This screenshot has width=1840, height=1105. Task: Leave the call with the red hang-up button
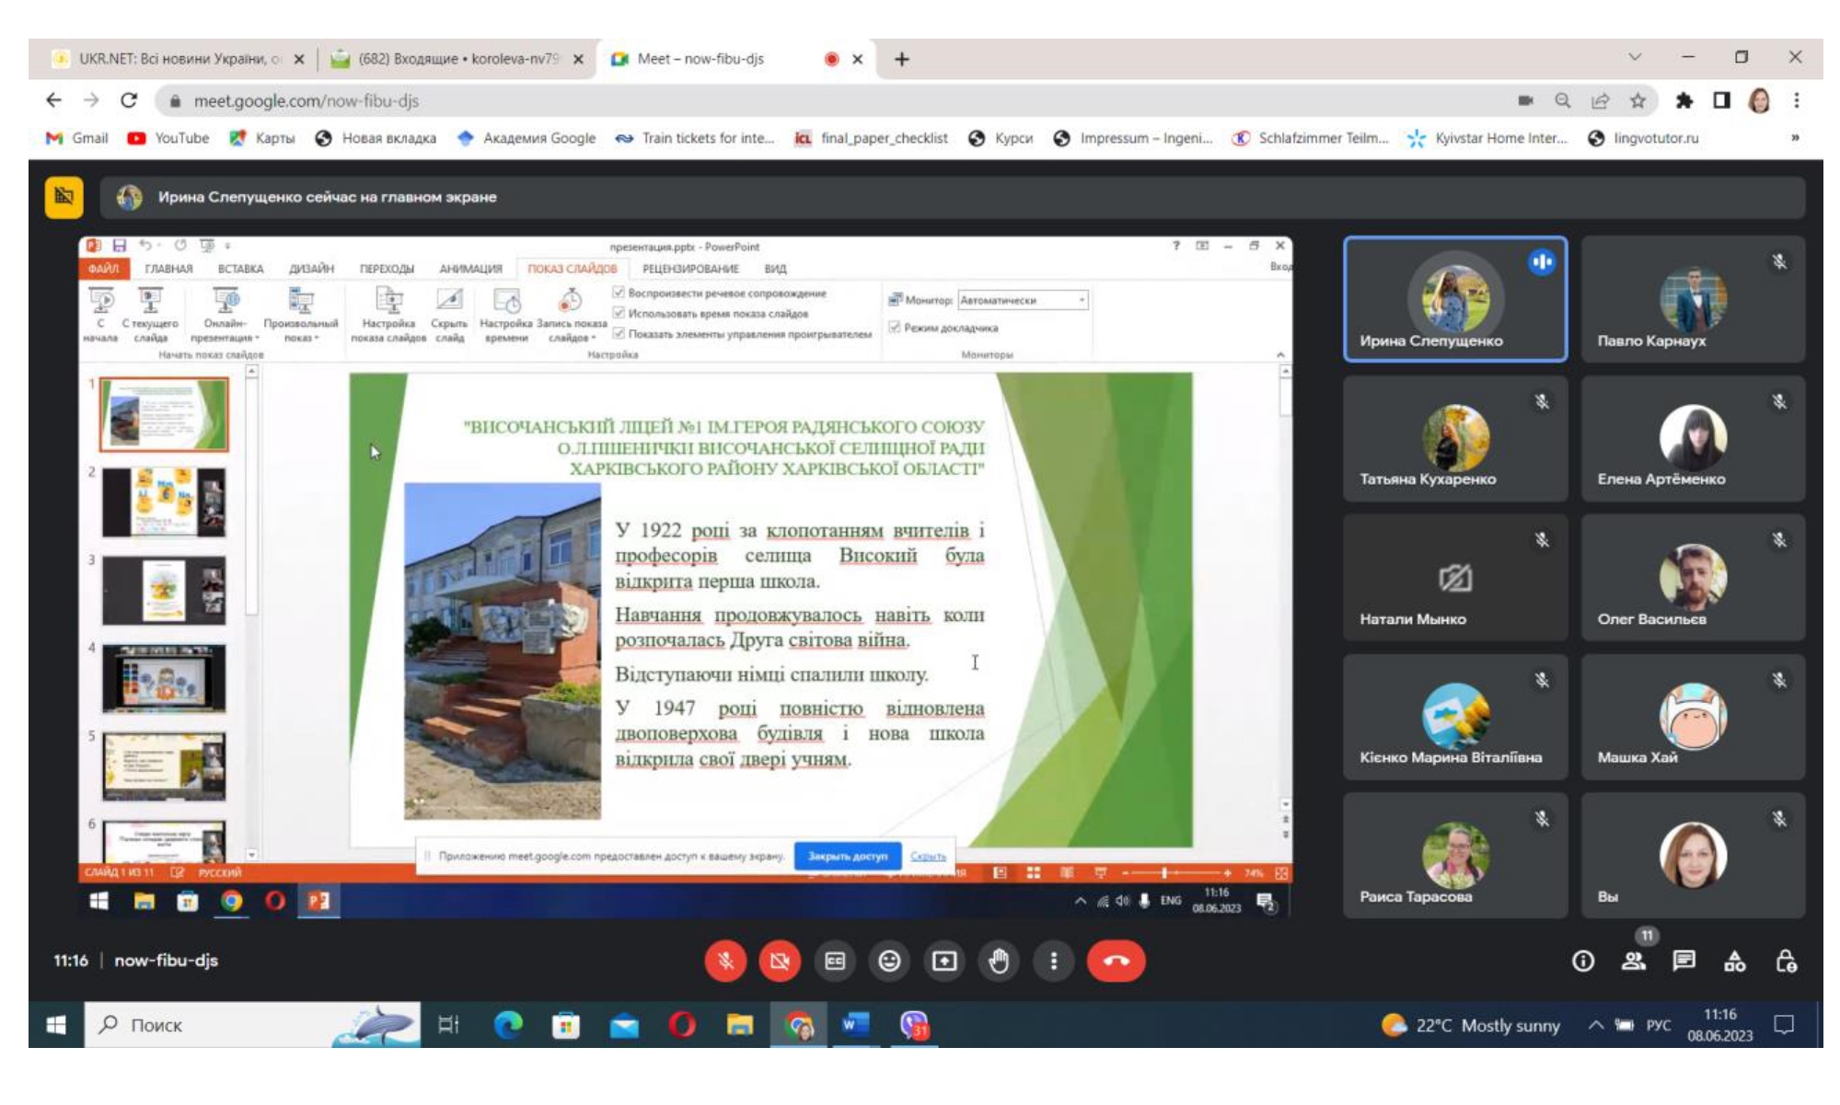point(1117,961)
